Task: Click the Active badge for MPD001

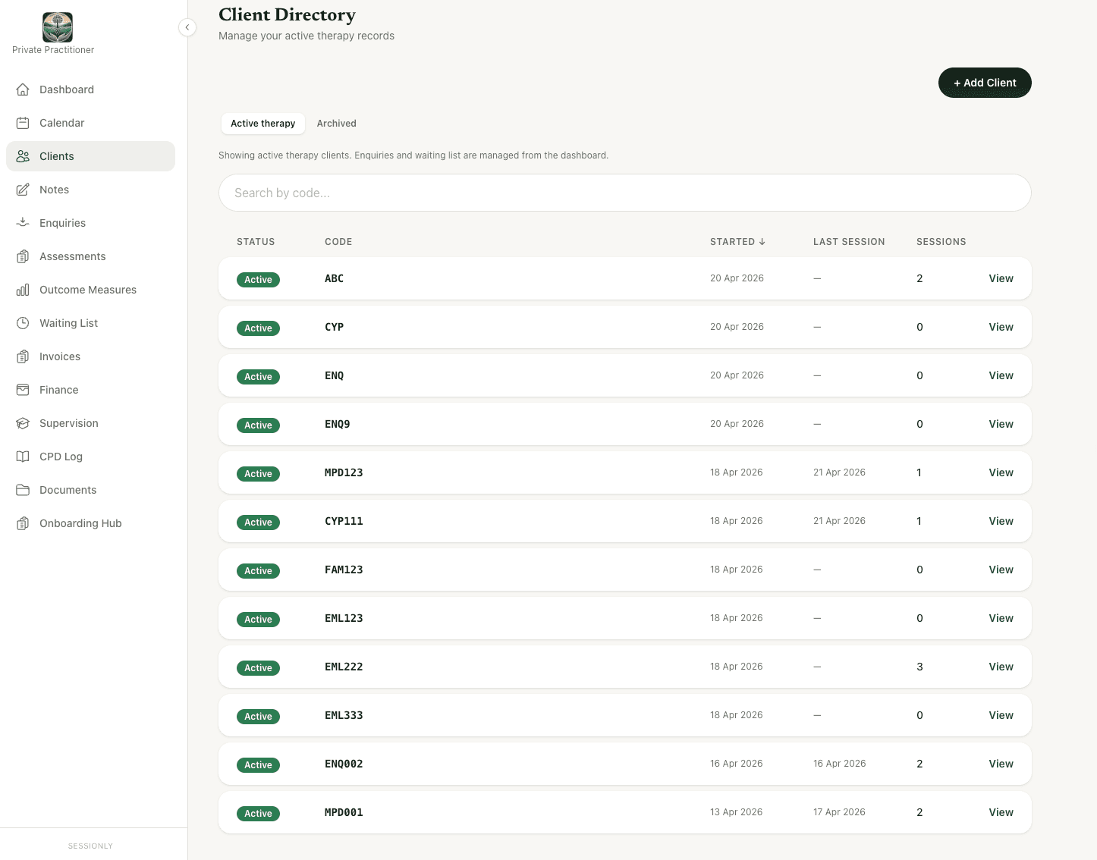Action: pos(258,814)
